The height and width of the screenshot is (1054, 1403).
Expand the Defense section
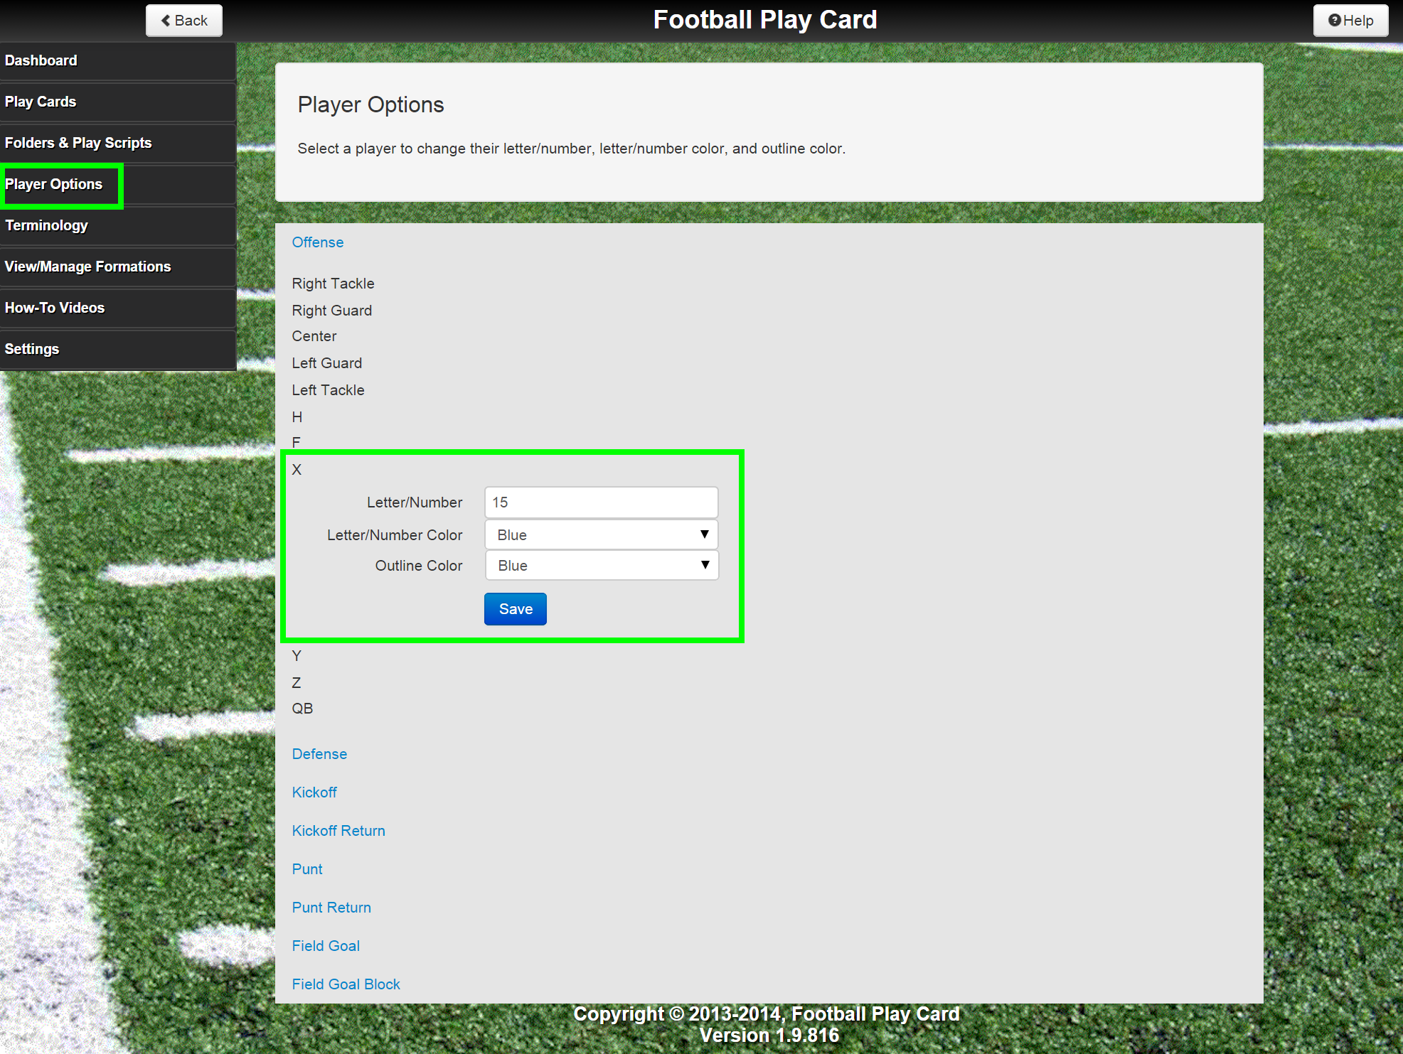(x=319, y=754)
